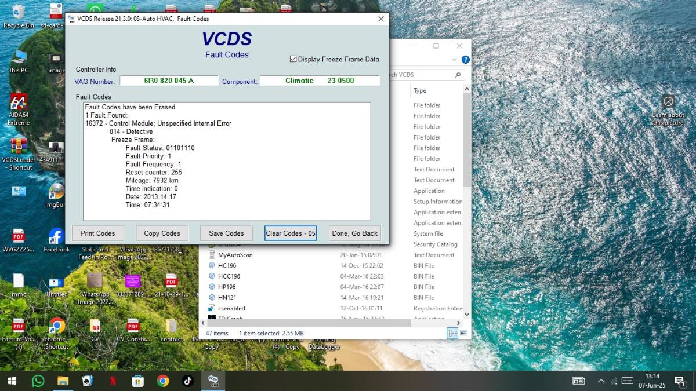
Task: Expand the File Explorer ribbon chevron
Action: tap(454, 60)
